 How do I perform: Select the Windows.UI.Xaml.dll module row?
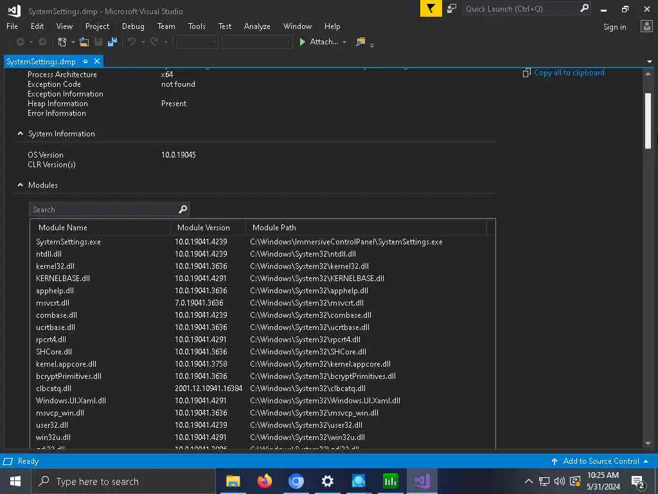tap(263, 401)
